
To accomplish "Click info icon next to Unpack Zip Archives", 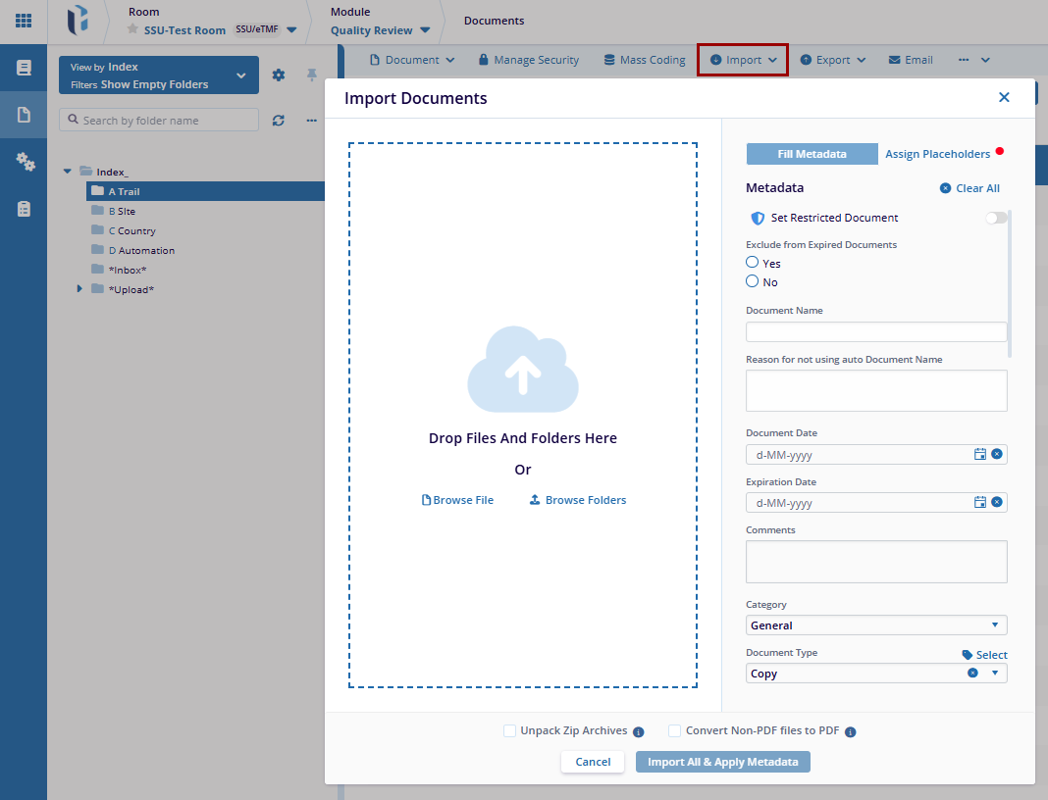I will 638,731.
